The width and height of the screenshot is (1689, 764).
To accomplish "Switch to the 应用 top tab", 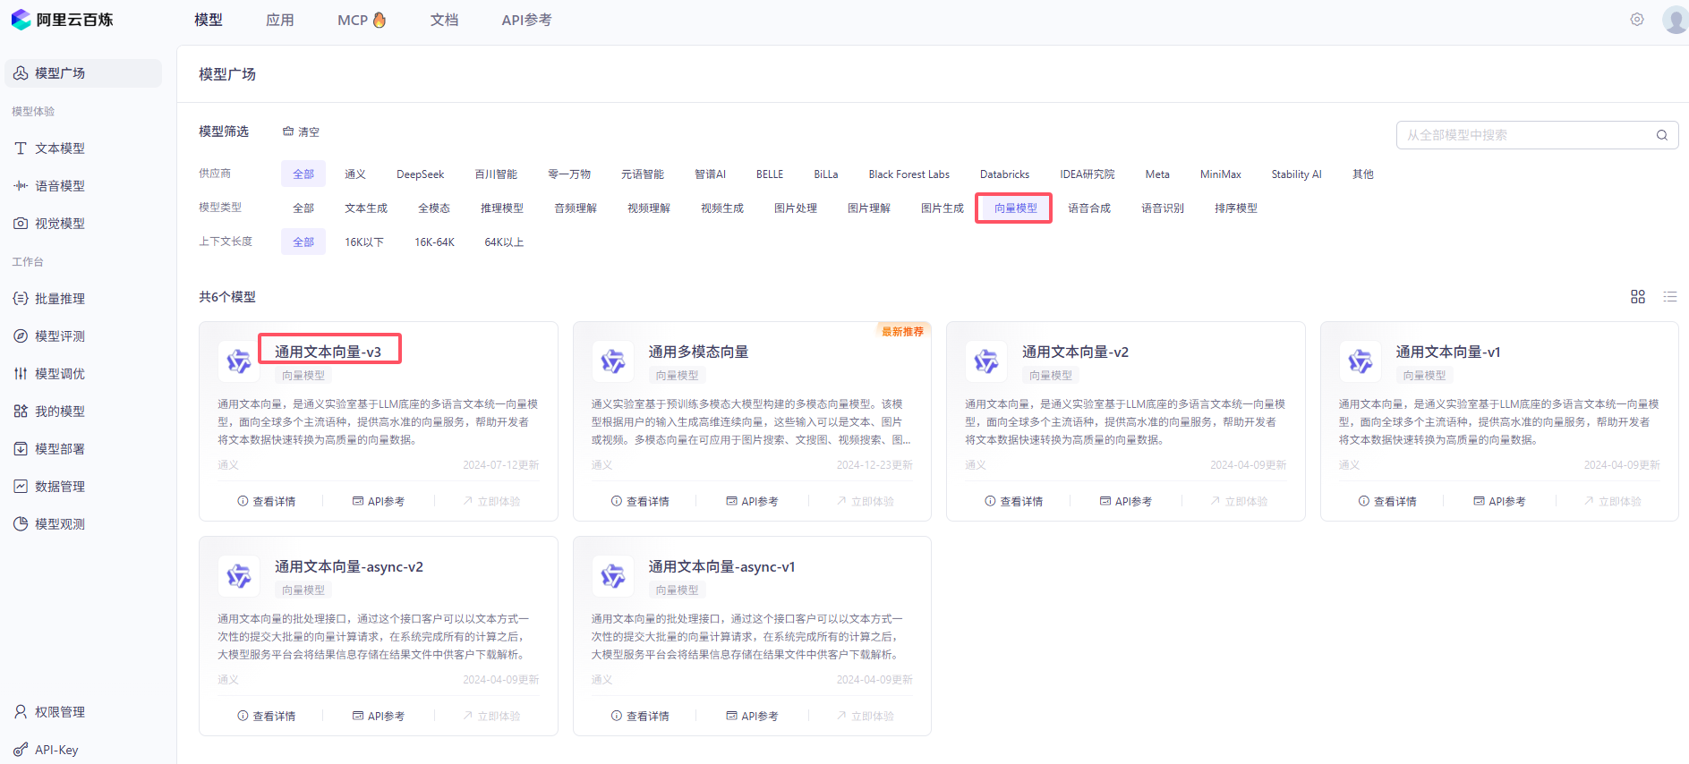I will pos(279,20).
